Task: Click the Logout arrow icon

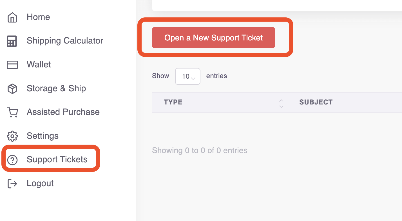Action: click(12, 184)
